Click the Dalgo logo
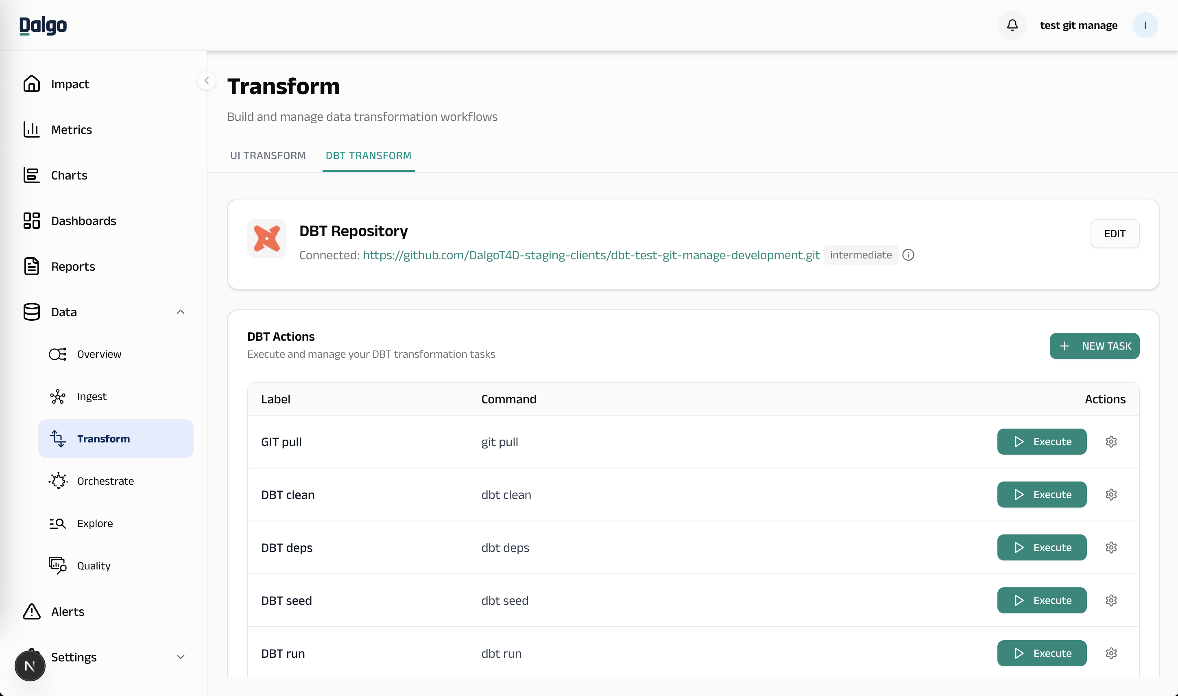 coord(43,25)
